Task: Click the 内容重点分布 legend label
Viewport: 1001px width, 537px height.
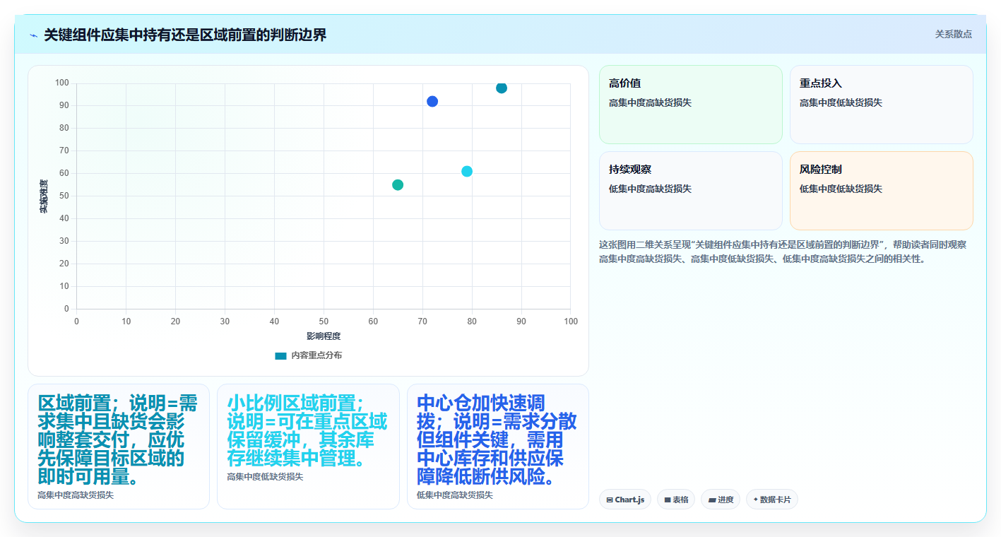Action: 316,355
